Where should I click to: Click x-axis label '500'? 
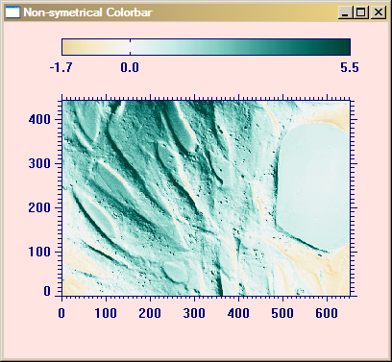pos(282,313)
